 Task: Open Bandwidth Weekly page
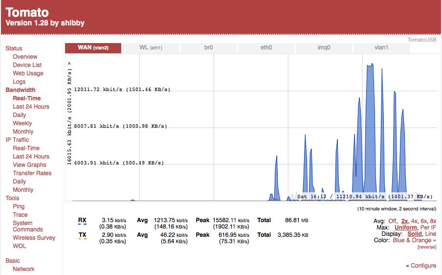click(x=22, y=123)
